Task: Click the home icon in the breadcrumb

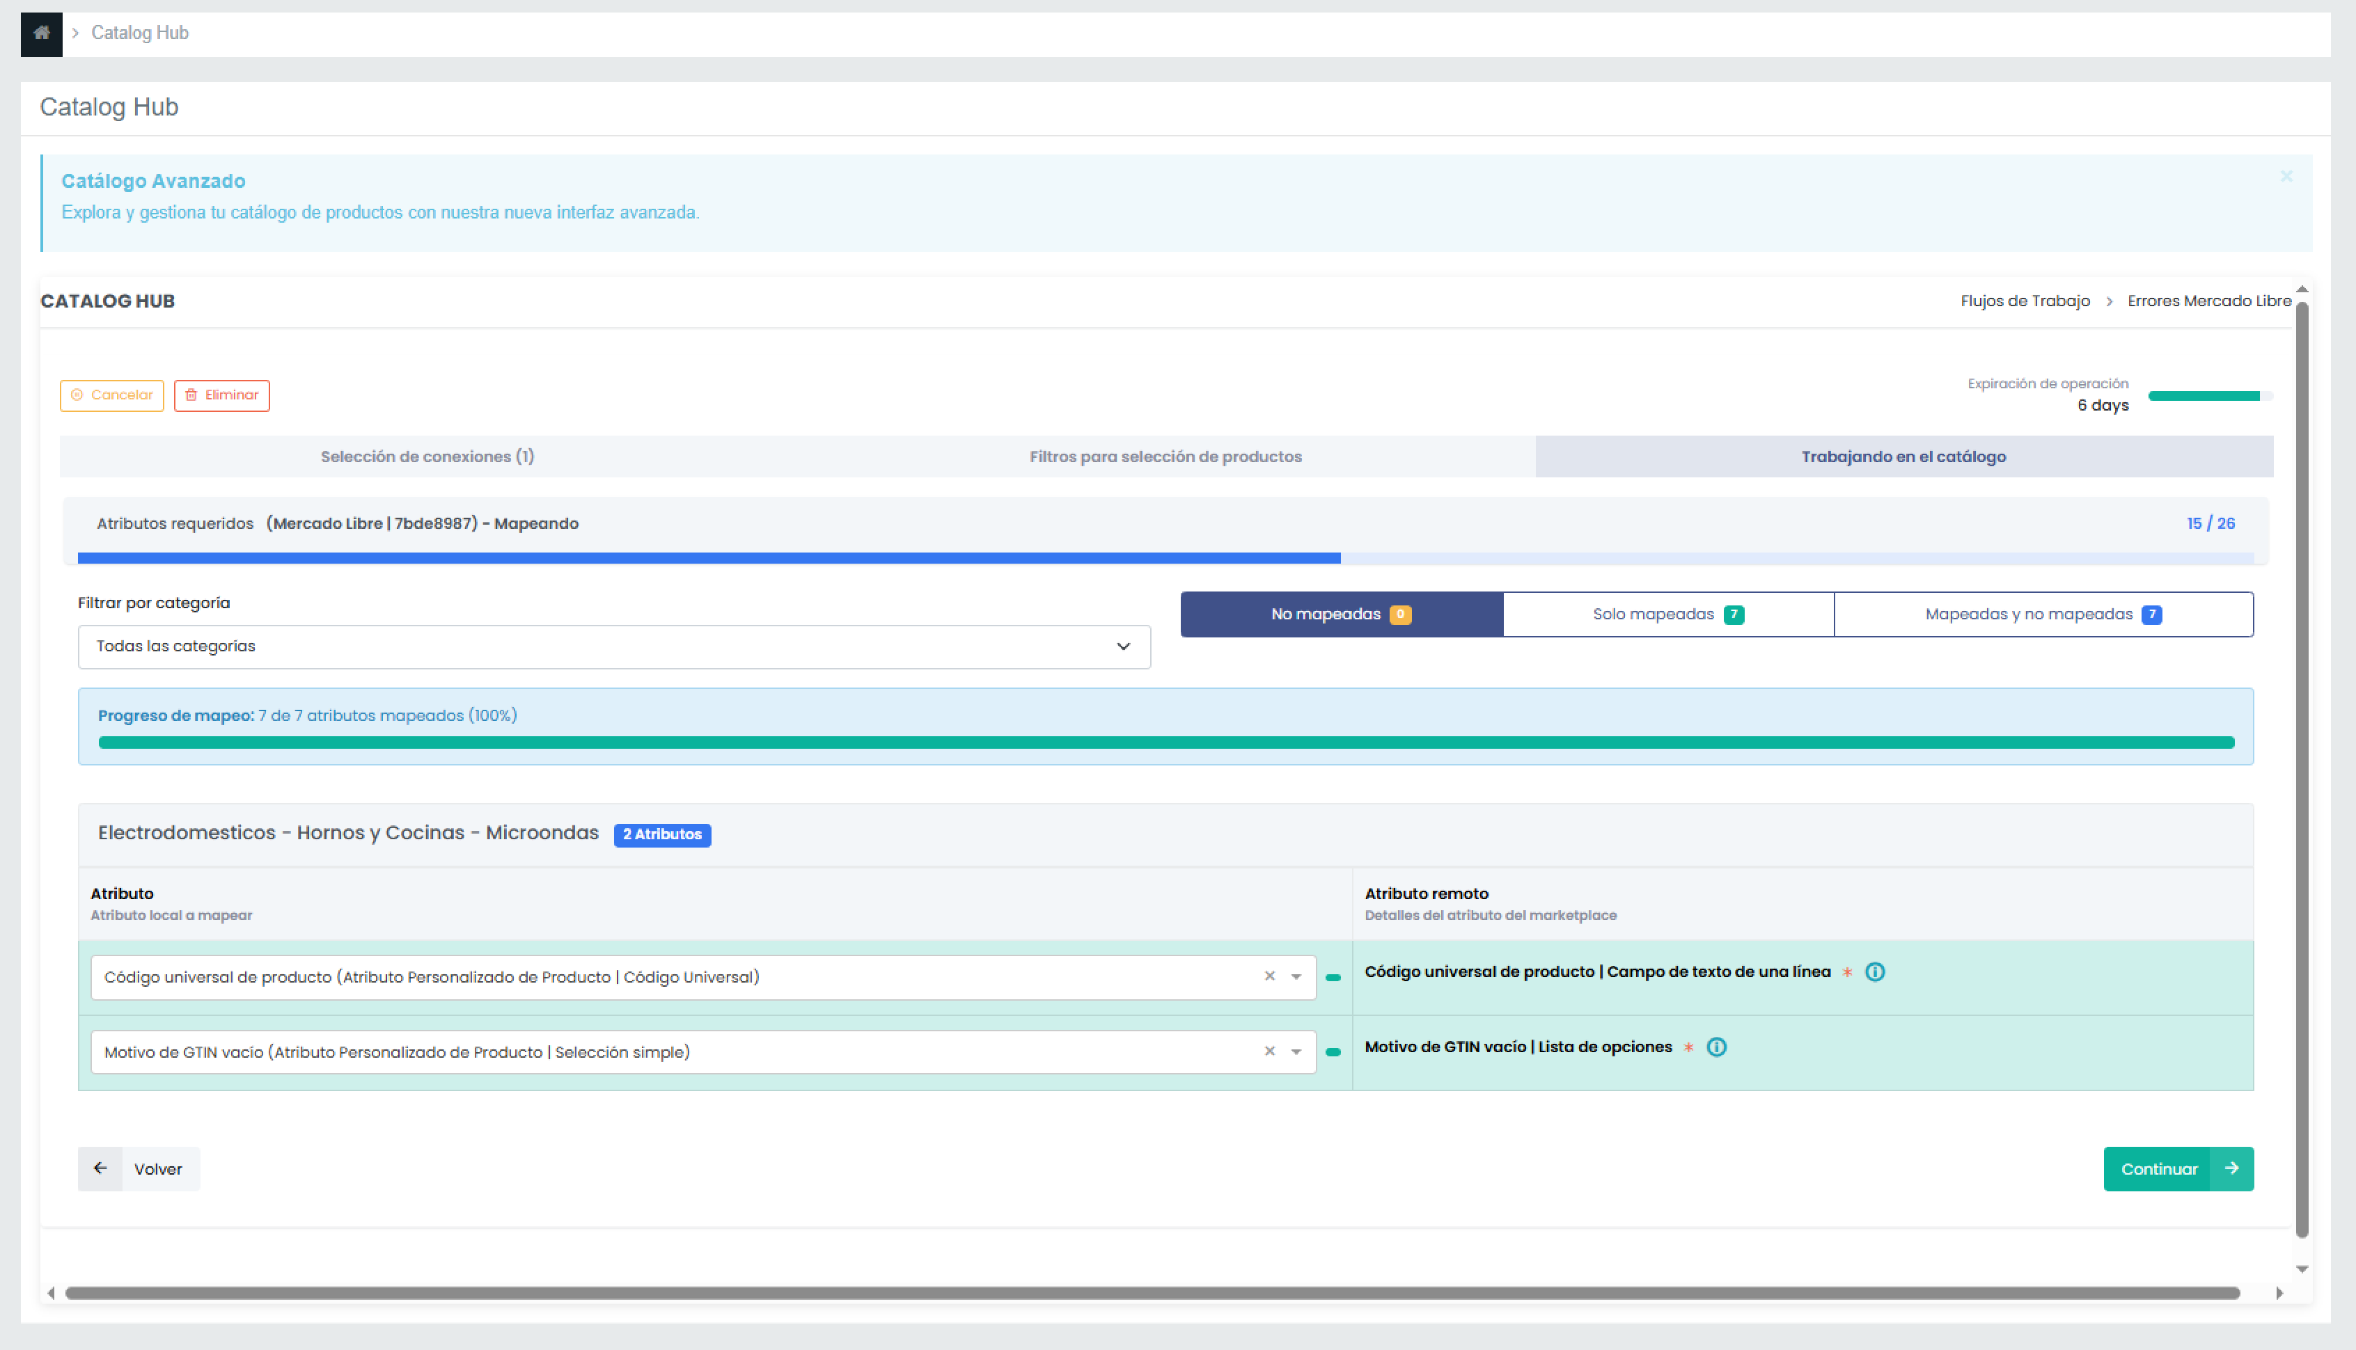Action: (41, 33)
